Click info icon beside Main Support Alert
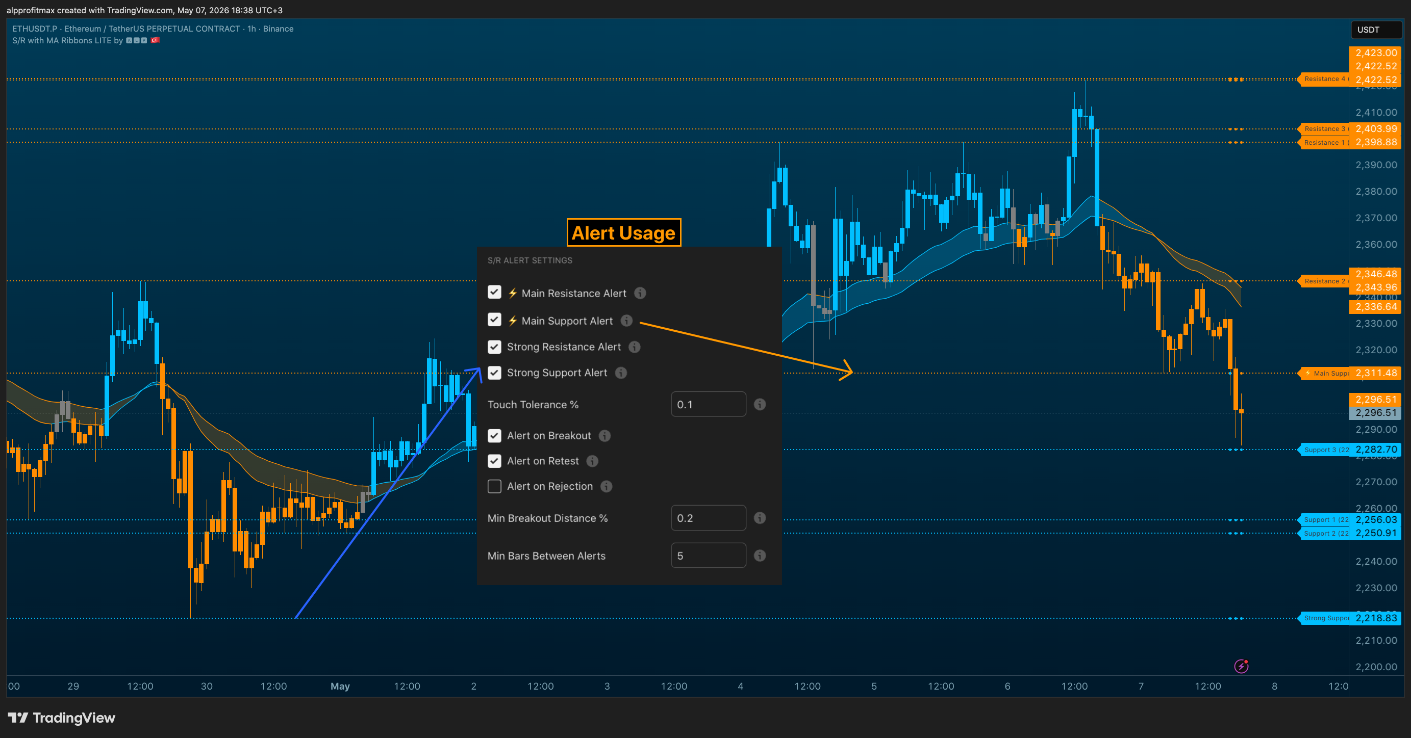The image size is (1411, 738). click(626, 321)
